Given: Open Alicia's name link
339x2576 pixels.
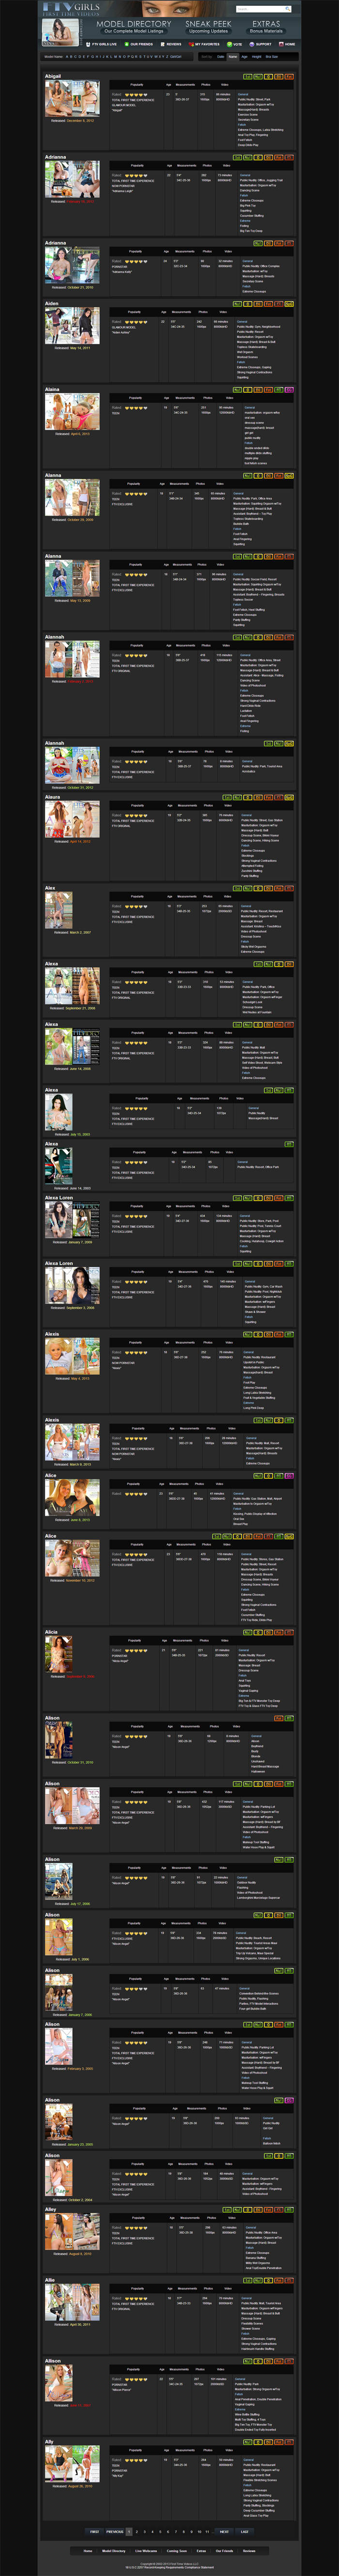Looking at the screenshot, I should [x=51, y=1632].
